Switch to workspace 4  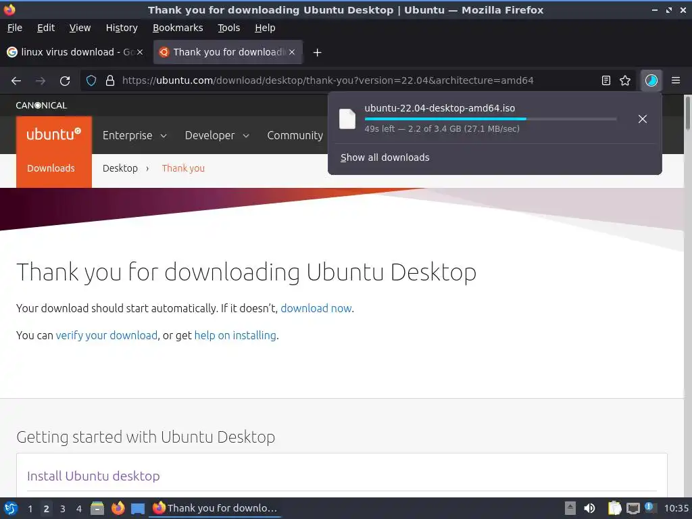click(79, 509)
